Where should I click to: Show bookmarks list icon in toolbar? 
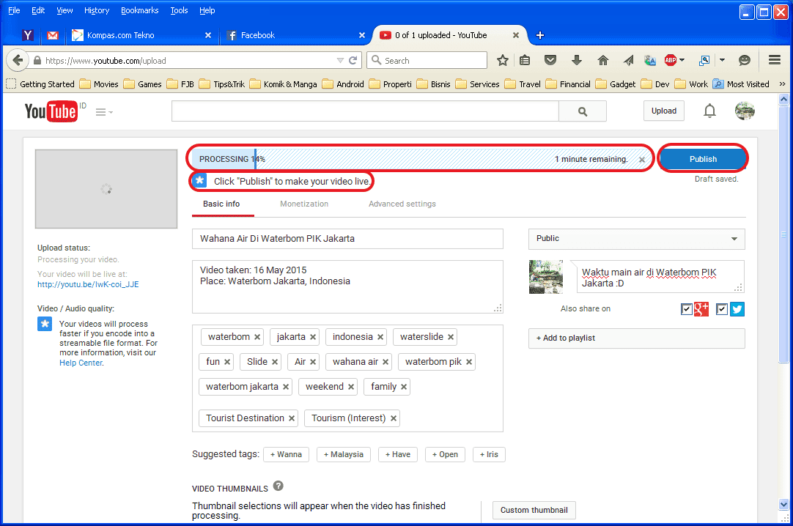pos(525,61)
